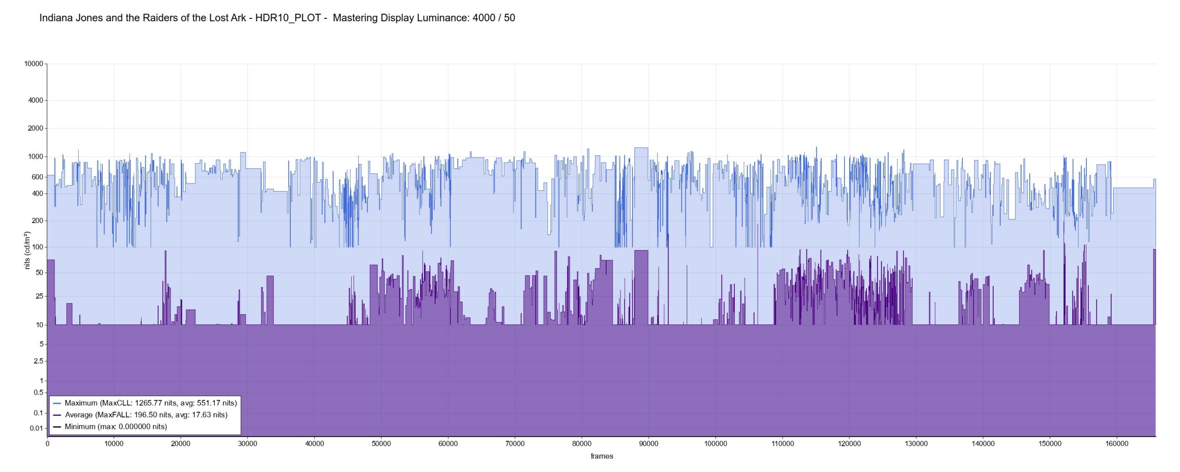The height and width of the screenshot is (472, 1180).
Task: Click the 4000 y-axis tick label
Action: [35, 100]
